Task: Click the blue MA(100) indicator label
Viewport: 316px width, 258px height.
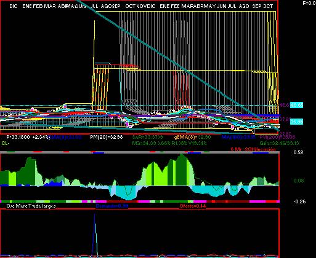Action: tap(238, 137)
